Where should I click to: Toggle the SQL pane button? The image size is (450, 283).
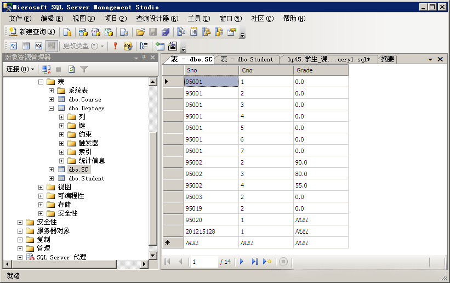tap(38, 46)
